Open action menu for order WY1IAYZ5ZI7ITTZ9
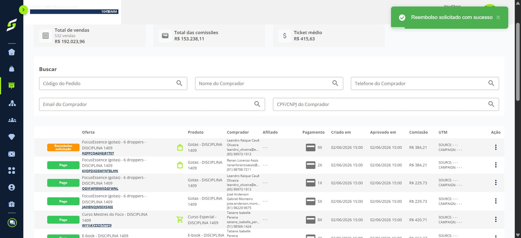Image resolution: width=521 pixels, height=238 pixels. point(496,219)
